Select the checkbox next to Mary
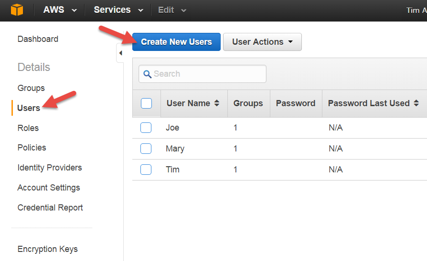This screenshot has width=427, height=261. point(146,149)
